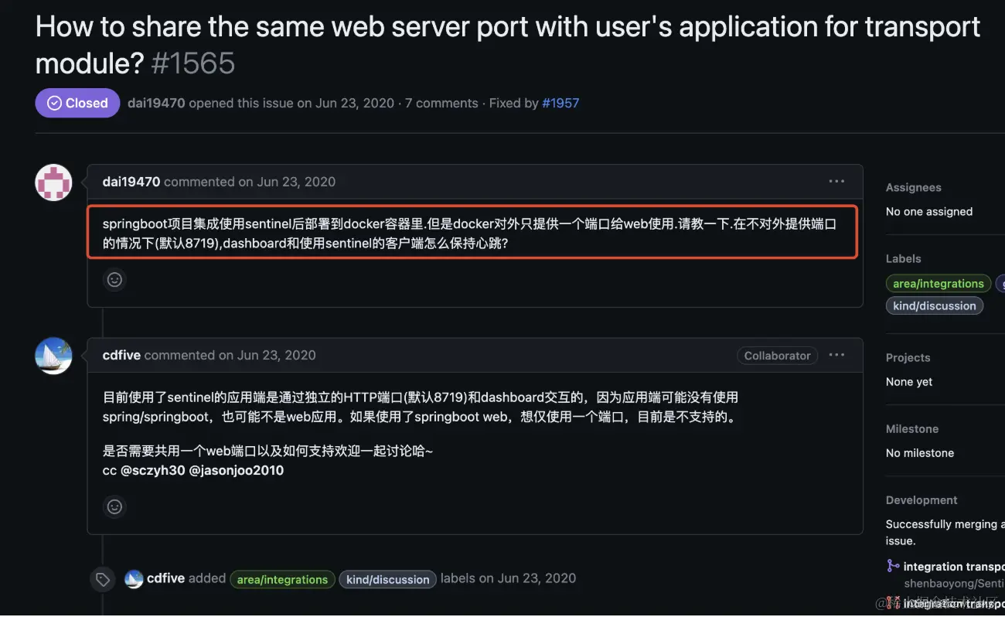This screenshot has height=617, width=1005.
Task: Click cdfive's small avatar in labels event
Action: coord(134,579)
